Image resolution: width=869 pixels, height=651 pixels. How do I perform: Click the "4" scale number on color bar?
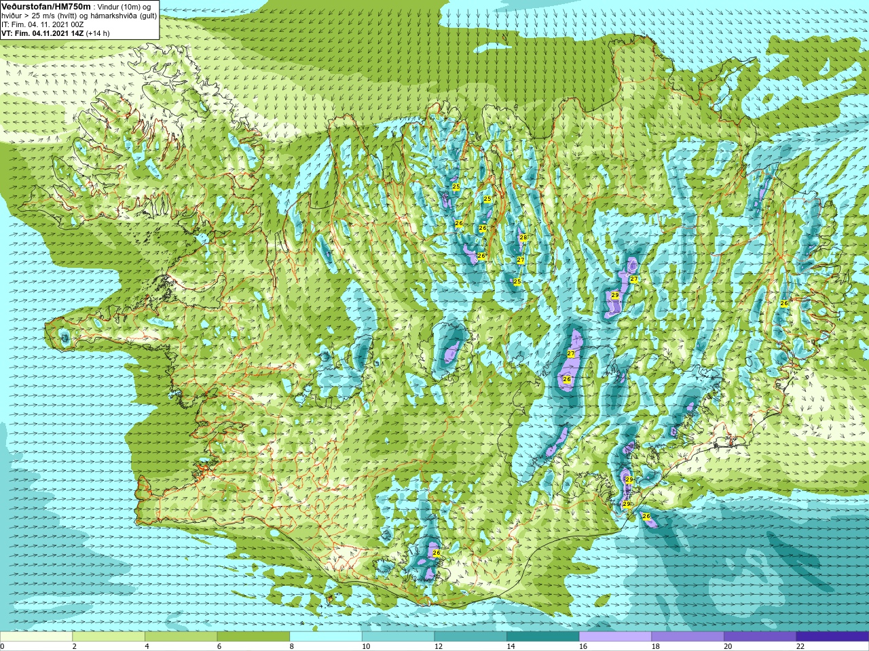click(147, 646)
